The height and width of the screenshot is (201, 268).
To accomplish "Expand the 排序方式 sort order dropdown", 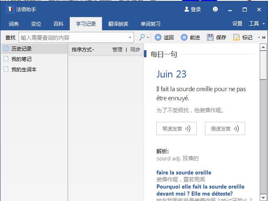I will pyautogui.click(x=83, y=50).
